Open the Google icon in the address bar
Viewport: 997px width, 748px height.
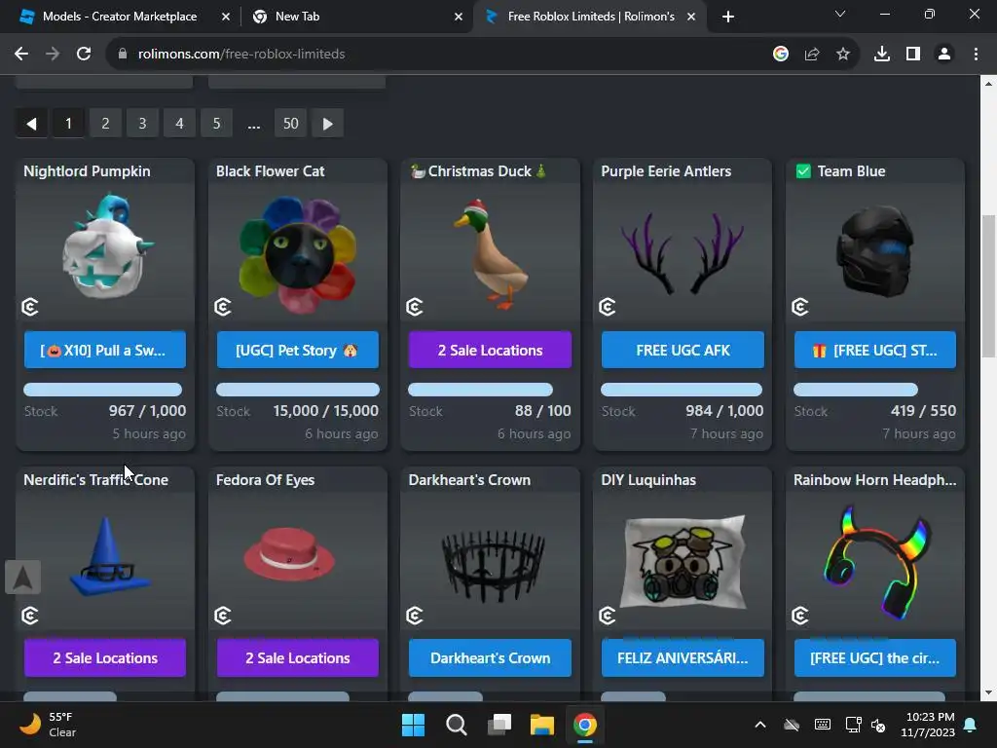(781, 55)
